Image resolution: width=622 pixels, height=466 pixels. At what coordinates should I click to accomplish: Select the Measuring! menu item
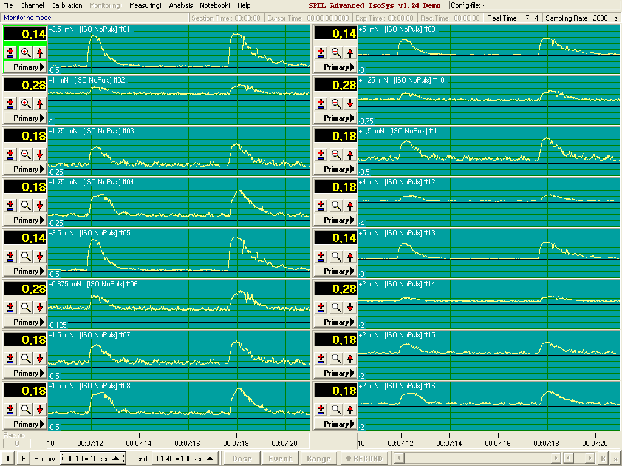click(x=145, y=5)
